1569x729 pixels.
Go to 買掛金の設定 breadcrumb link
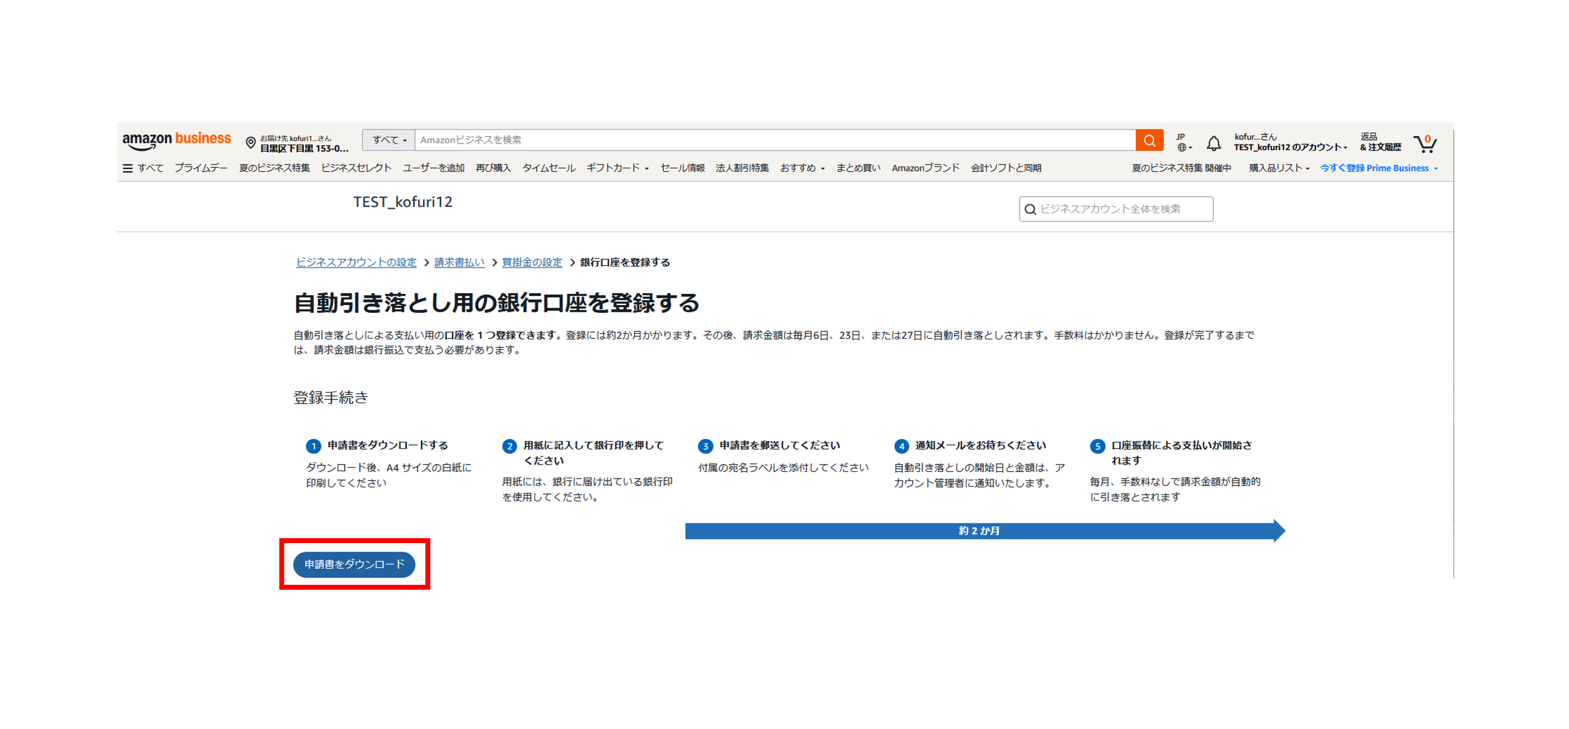click(532, 263)
